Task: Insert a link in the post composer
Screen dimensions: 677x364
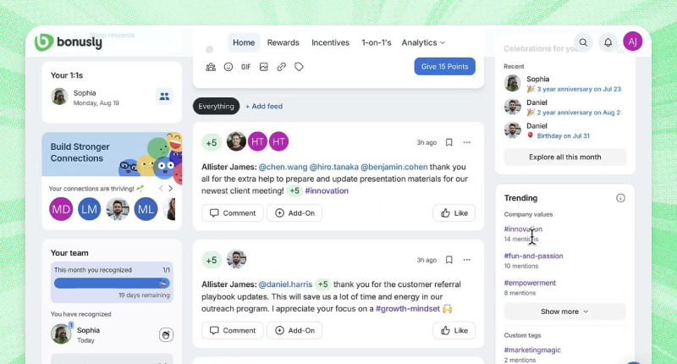Action: point(282,67)
